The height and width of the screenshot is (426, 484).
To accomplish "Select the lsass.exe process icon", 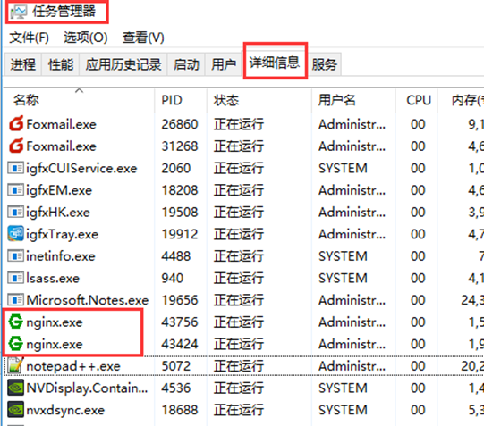I will [15, 278].
